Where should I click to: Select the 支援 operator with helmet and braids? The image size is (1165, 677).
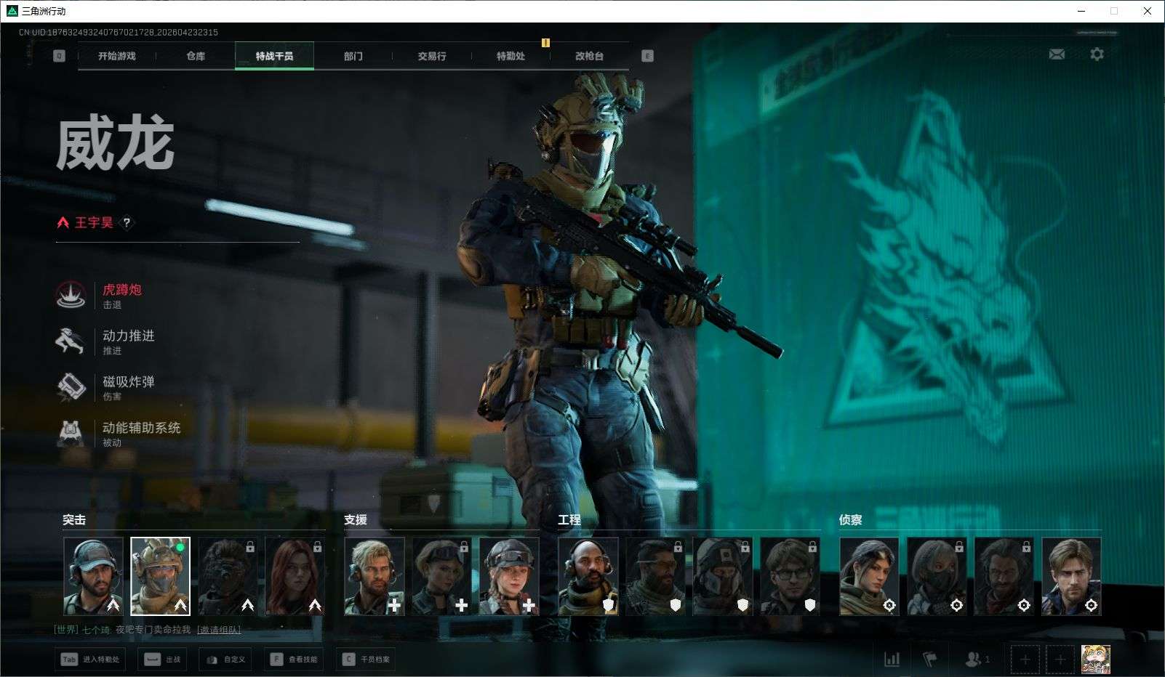click(509, 576)
